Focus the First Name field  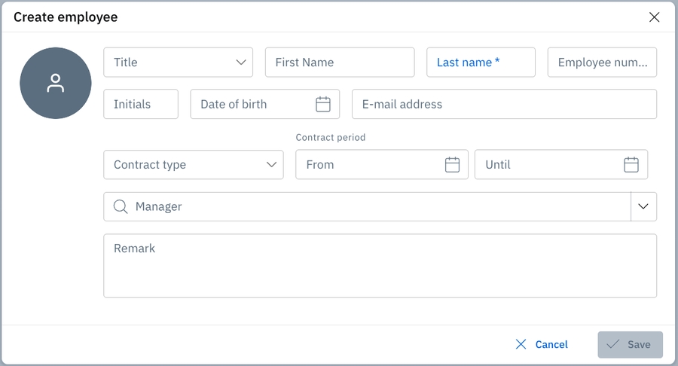tap(339, 63)
